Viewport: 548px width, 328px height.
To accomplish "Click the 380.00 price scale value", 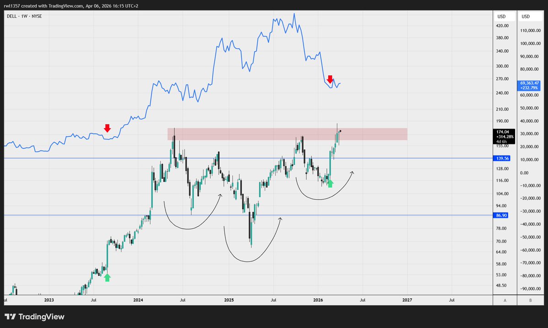I will (x=502, y=38).
